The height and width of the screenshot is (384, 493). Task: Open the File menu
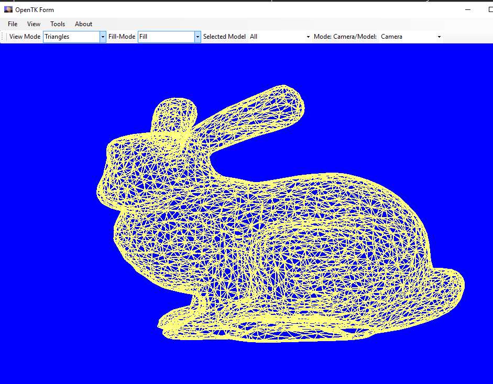coord(13,24)
